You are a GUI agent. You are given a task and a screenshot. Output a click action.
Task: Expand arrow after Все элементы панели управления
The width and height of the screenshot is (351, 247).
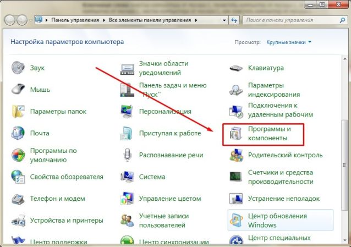[196, 20]
